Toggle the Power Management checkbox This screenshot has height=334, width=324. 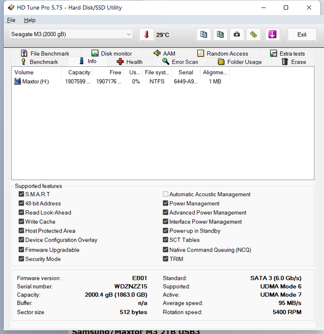coord(165,203)
